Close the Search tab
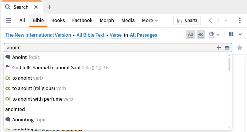 36,7
